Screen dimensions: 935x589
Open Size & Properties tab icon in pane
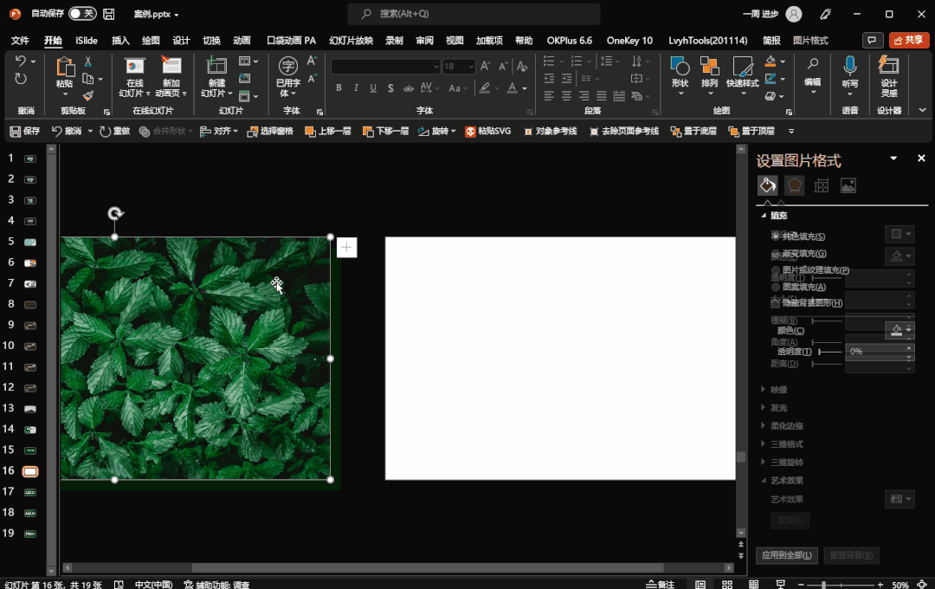click(821, 185)
